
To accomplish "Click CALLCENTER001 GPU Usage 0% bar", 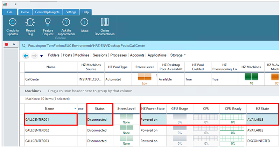I will [180, 117].
